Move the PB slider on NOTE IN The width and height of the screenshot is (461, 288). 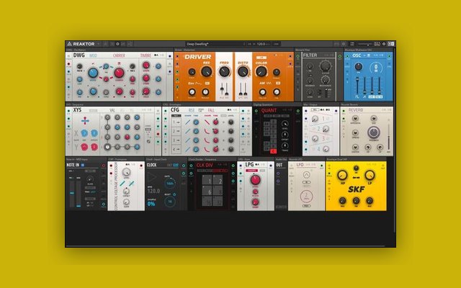pyautogui.click(x=72, y=193)
